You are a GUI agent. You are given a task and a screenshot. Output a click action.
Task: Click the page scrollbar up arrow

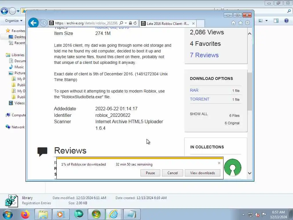[250, 34]
